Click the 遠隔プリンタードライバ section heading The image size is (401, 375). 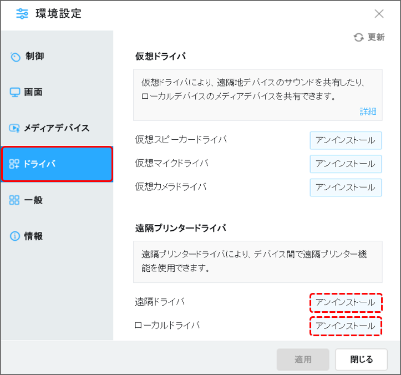[x=181, y=228]
